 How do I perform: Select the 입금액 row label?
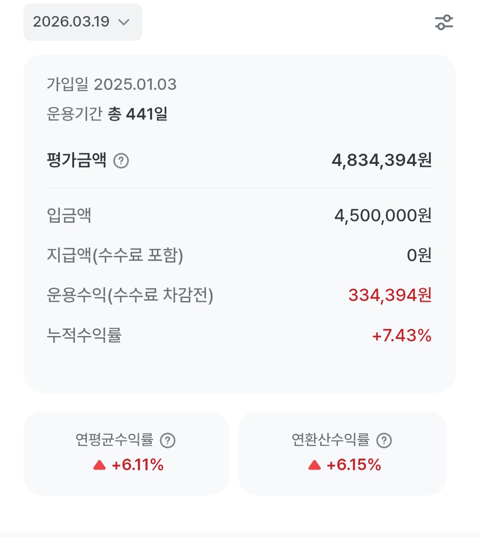click(69, 216)
